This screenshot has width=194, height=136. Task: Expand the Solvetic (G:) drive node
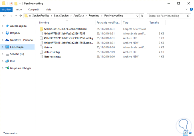click(x=3, y=54)
